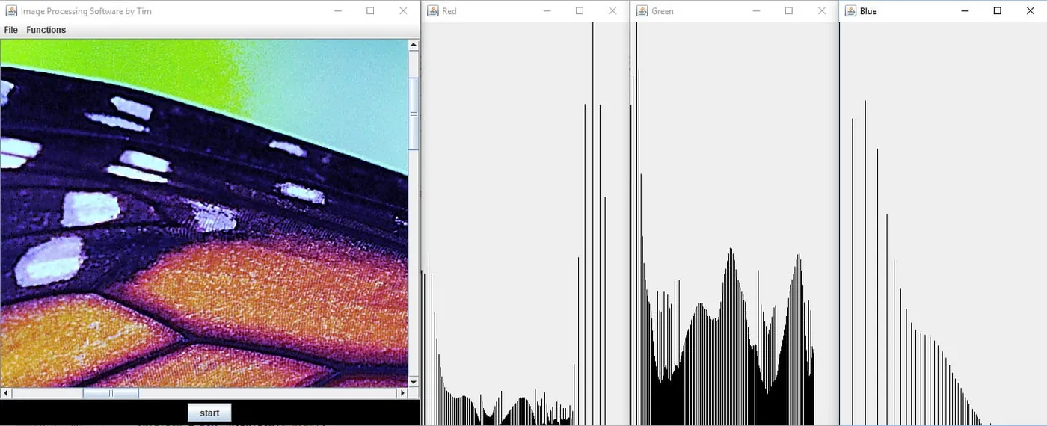
Task: Click the vertical scrollbar up arrow
Action: [x=414, y=45]
